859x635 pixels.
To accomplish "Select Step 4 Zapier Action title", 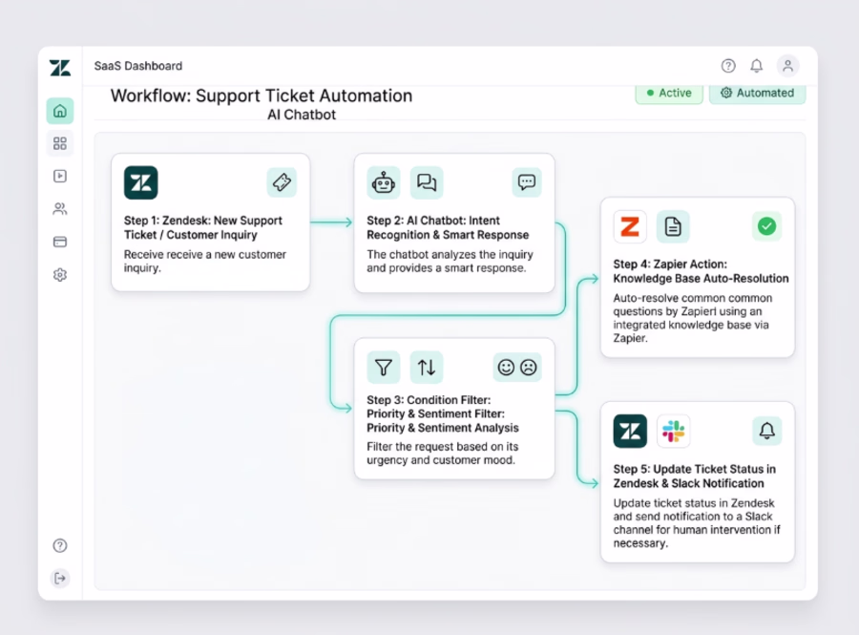I will 701,271.
